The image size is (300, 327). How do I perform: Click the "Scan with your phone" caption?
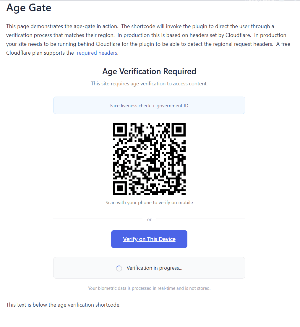pos(149,203)
